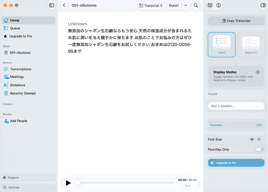The image size is (268, 192).
Task: Click Upgrade to Pro in sidebar
Action: (28, 36)
